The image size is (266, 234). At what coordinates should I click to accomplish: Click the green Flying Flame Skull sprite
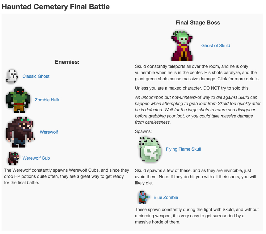click(150, 149)
